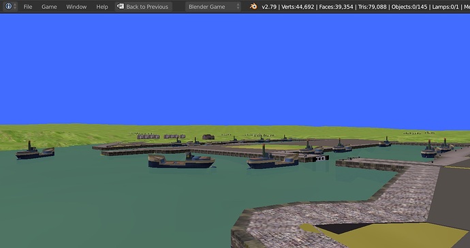Click the Tris count in header stats
The height and width of the screenshot is (248, 470).
pos(373,7)
